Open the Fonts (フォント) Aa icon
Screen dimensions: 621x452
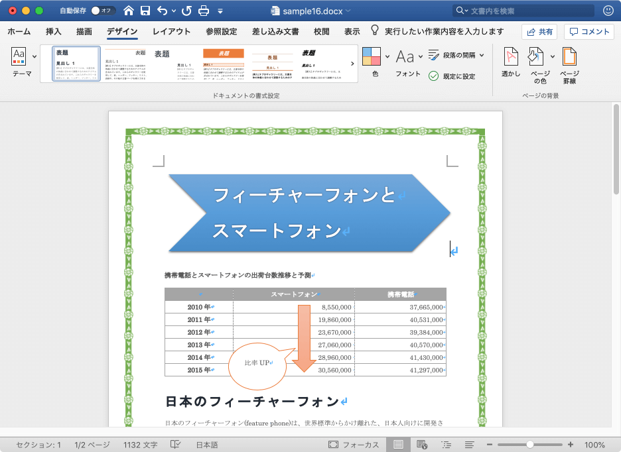[x=405, y=56]
